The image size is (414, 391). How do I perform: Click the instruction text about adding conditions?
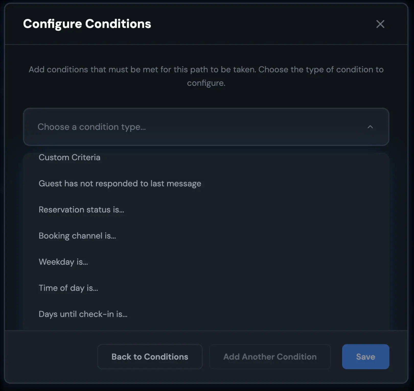click(x=206, y=76)
